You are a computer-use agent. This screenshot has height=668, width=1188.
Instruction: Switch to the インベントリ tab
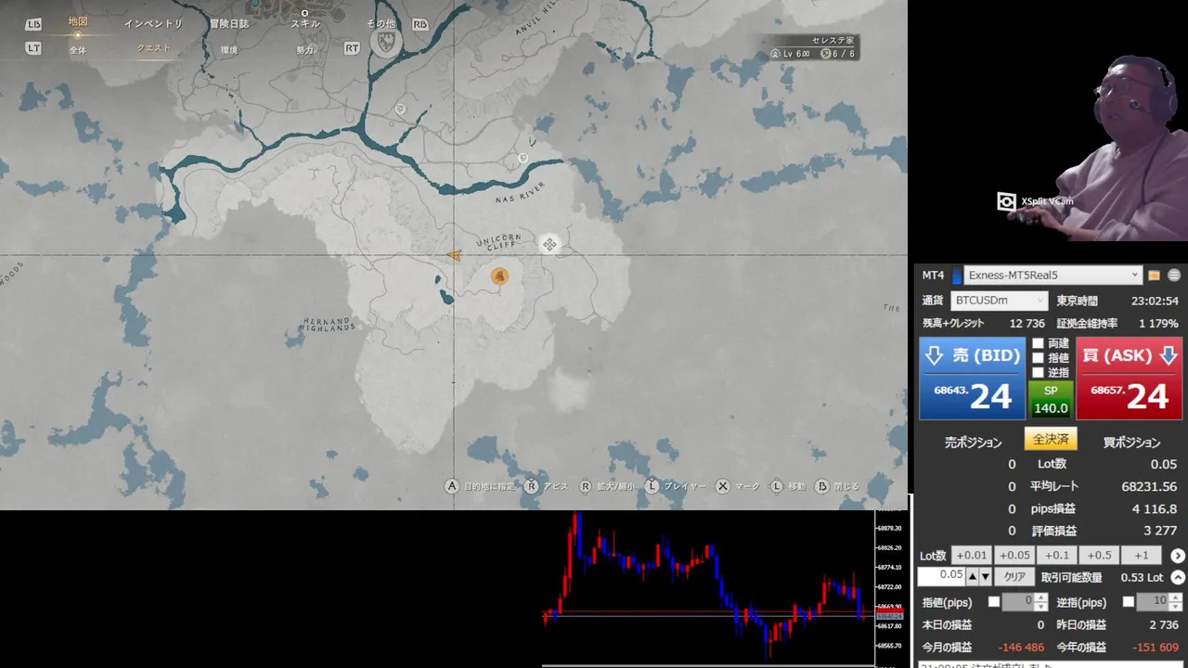(153, 24)
